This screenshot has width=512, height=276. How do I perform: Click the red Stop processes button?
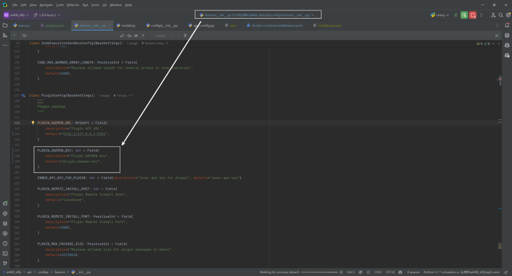click(473, 15)
